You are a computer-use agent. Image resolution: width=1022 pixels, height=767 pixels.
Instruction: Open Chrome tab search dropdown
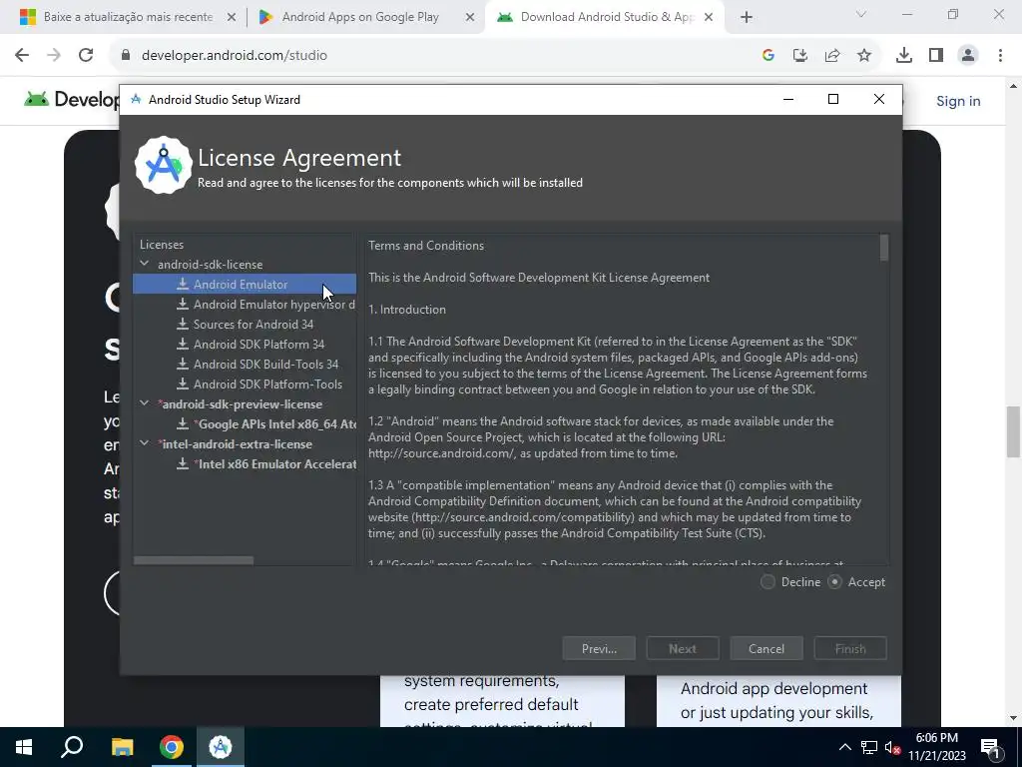coord(861,14)
